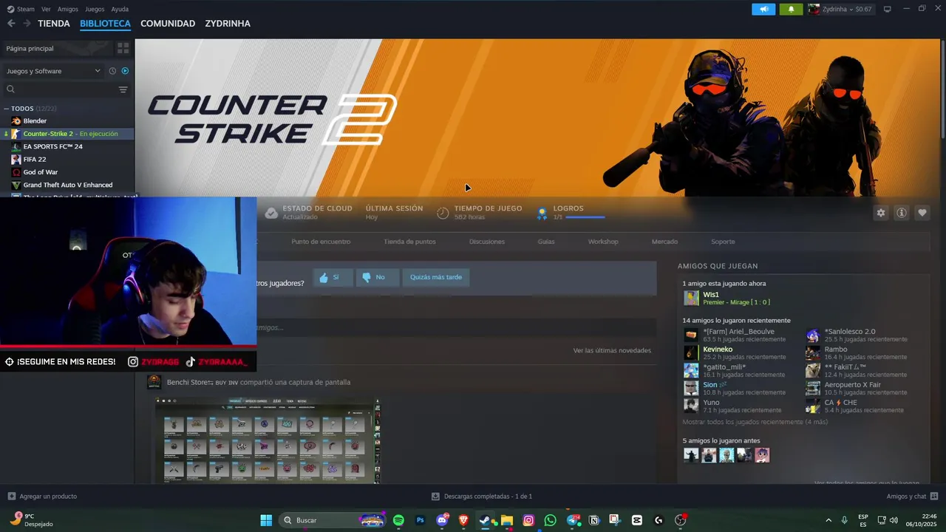Open the advanced filter options icon
The width and height of the screenshot is (946, 532).
tap(123, 89)
